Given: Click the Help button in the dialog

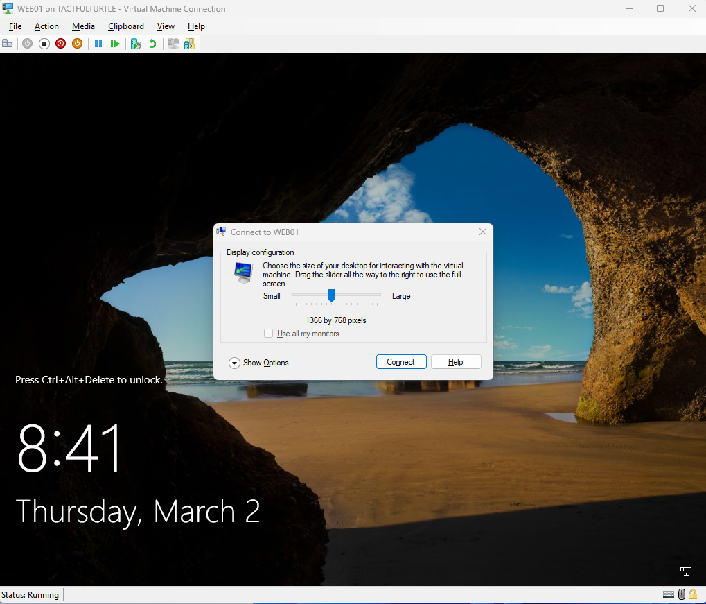Looking at the screenshot, I should [455, 362].
